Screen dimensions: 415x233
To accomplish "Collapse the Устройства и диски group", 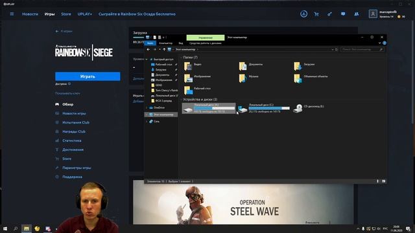I will [x=182, y=100].
